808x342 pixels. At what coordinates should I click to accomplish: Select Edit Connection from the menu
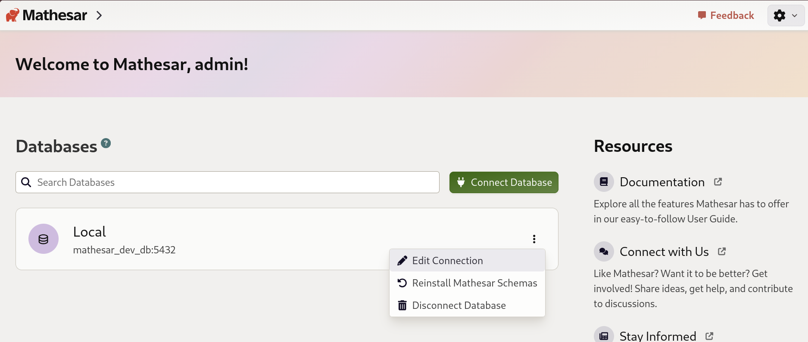pos(447,260)
